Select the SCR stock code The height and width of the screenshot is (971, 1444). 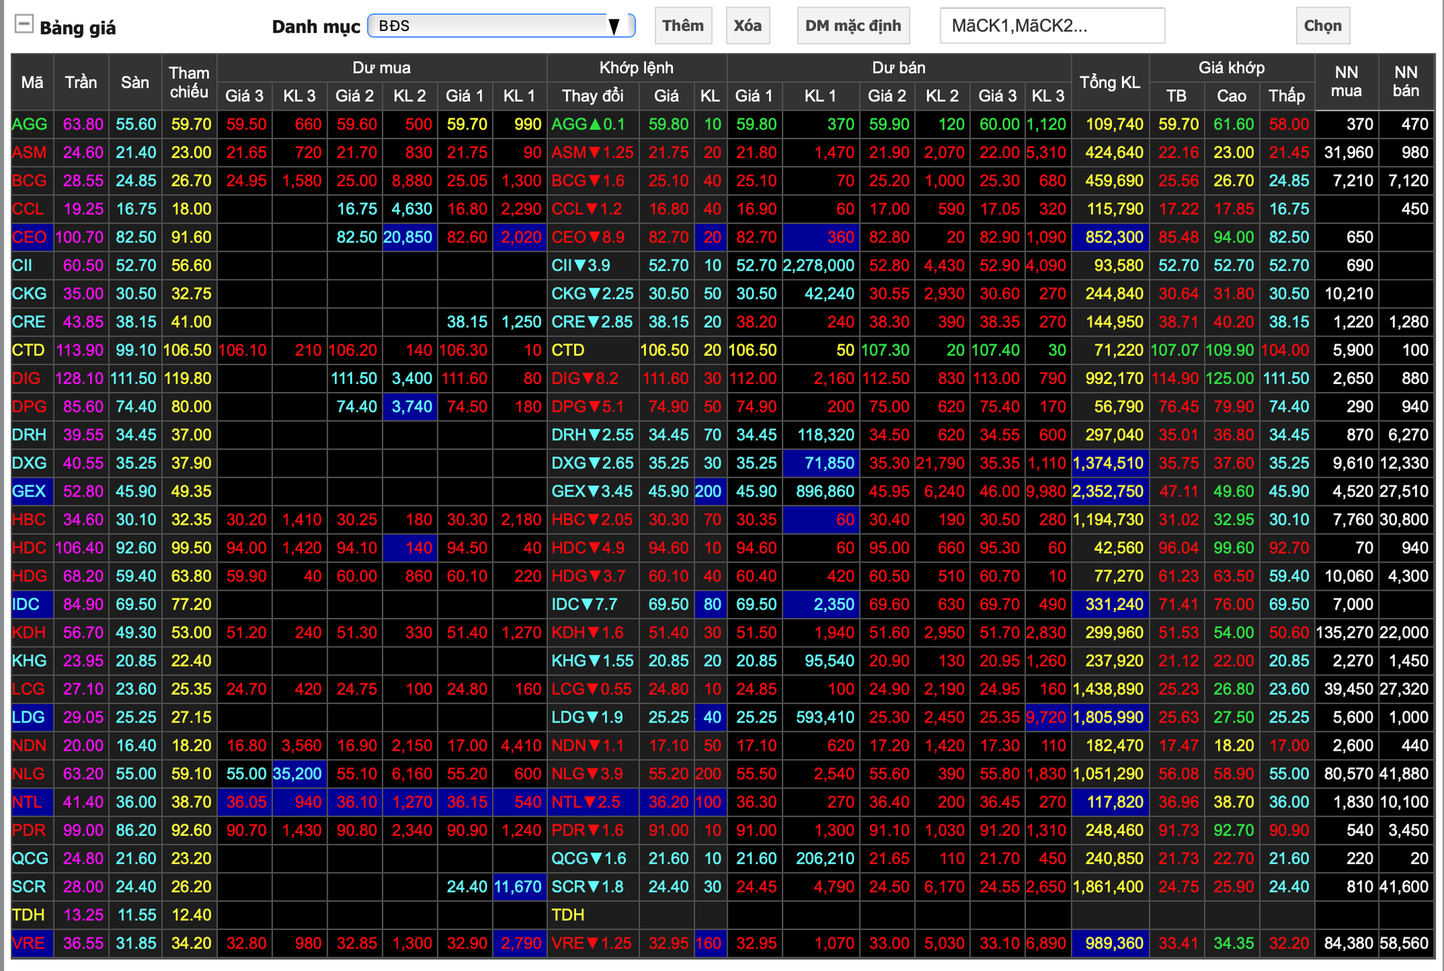point(30,887)
